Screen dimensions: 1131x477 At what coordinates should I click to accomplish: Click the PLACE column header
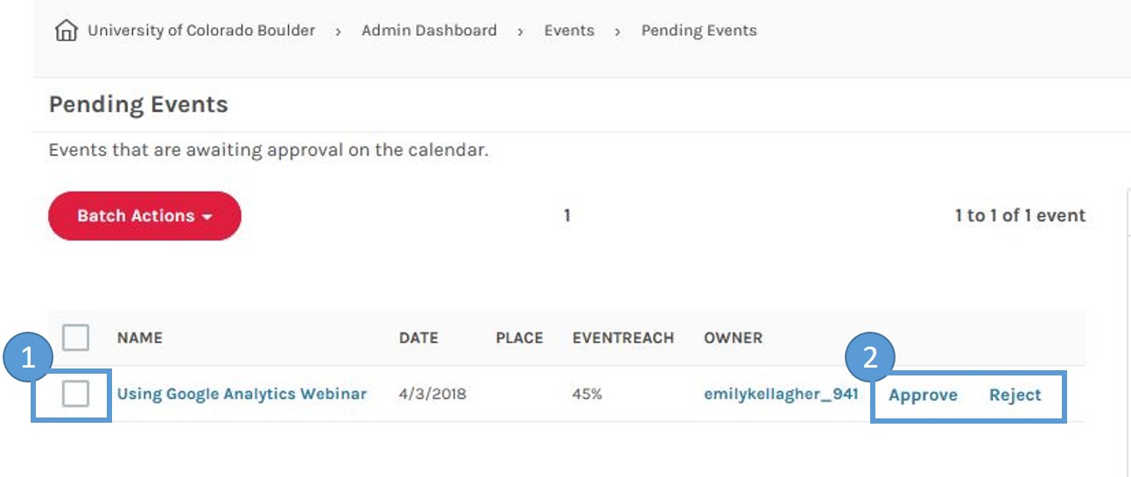click(x=519, y=338)
